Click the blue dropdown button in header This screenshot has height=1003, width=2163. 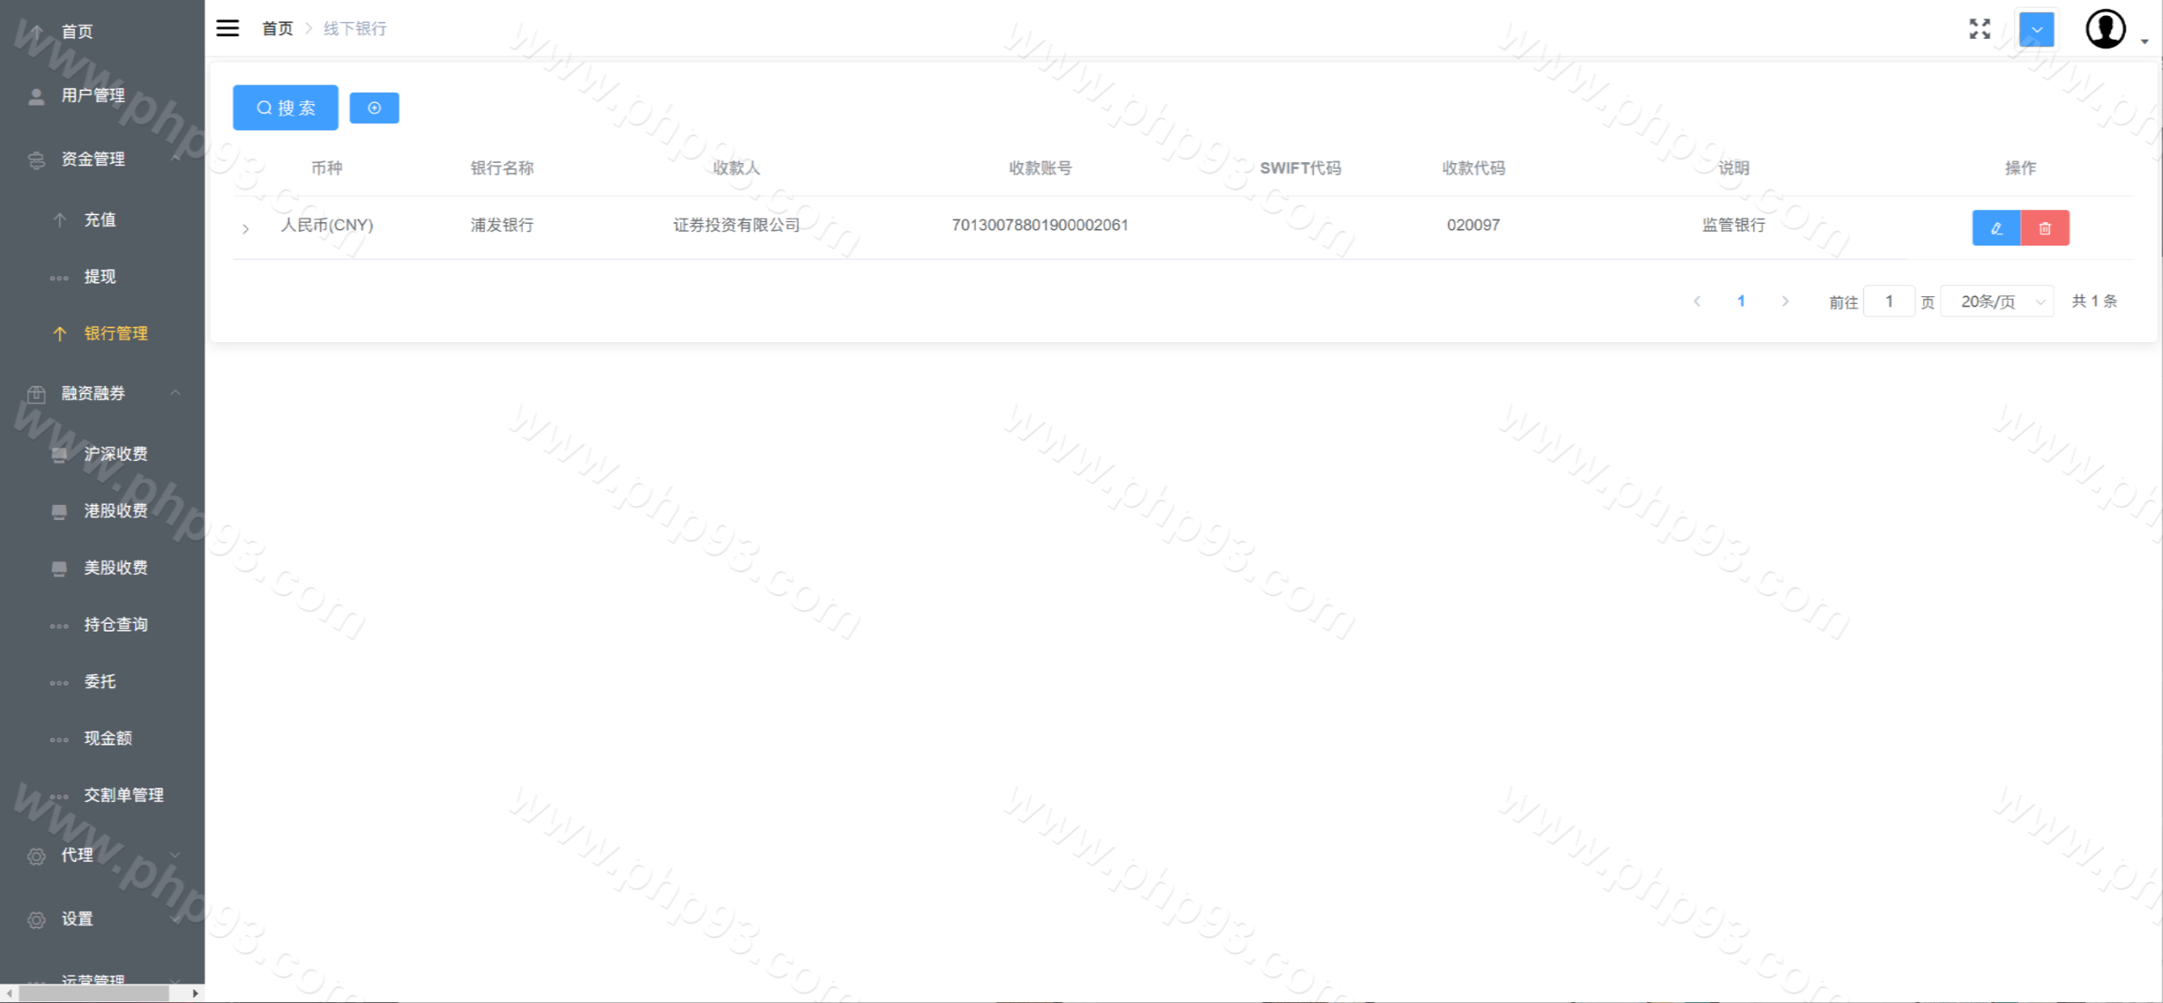click(x=2036, y=30)
